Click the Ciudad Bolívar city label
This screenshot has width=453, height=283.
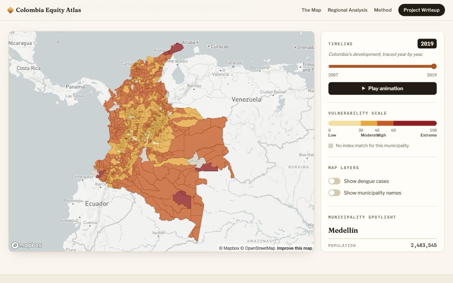click(273, 92)
